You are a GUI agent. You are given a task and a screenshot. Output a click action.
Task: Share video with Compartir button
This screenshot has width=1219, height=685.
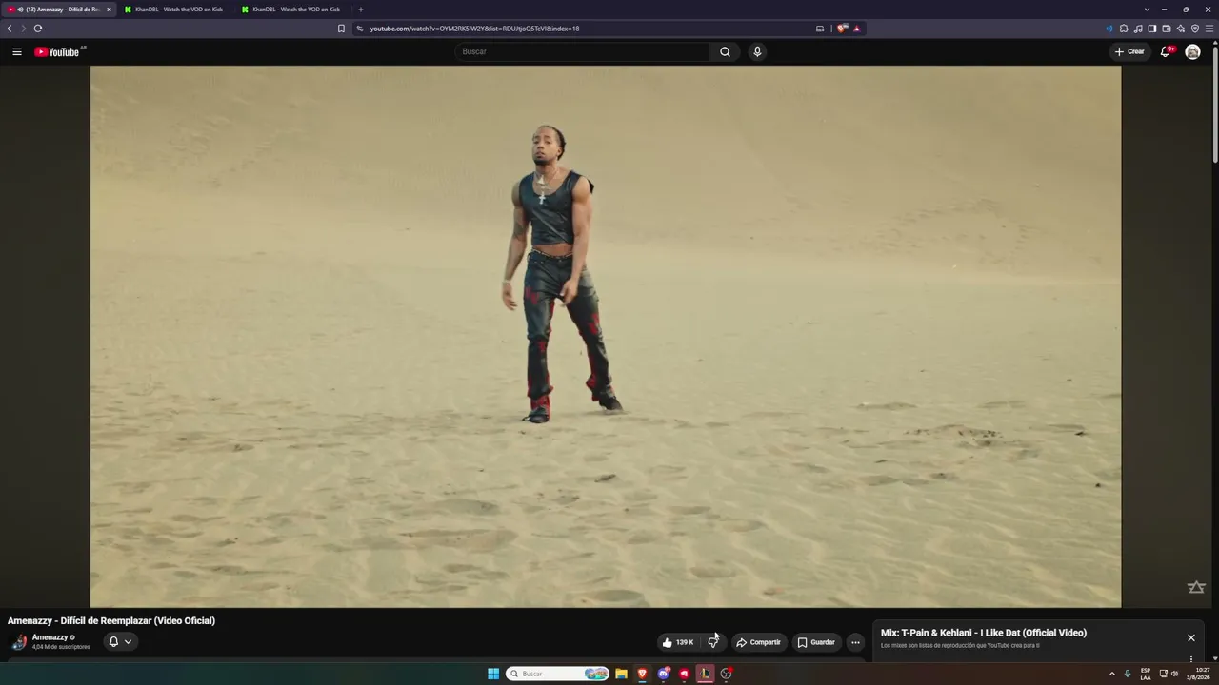coord(759,642)
